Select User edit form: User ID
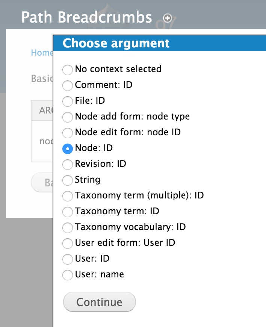The width and height of the screenshot is (266, 327). tap(68, 244)
